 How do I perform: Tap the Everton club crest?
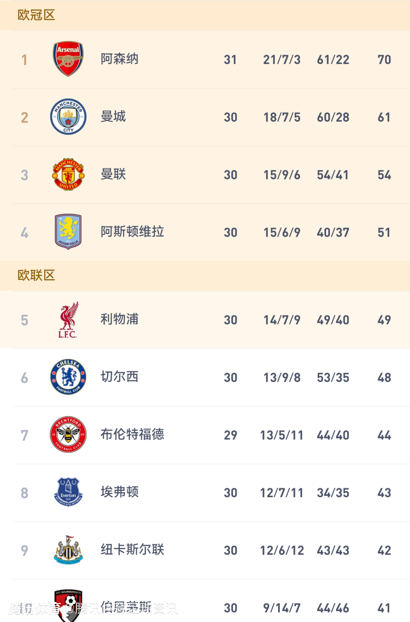click(68, 492)
